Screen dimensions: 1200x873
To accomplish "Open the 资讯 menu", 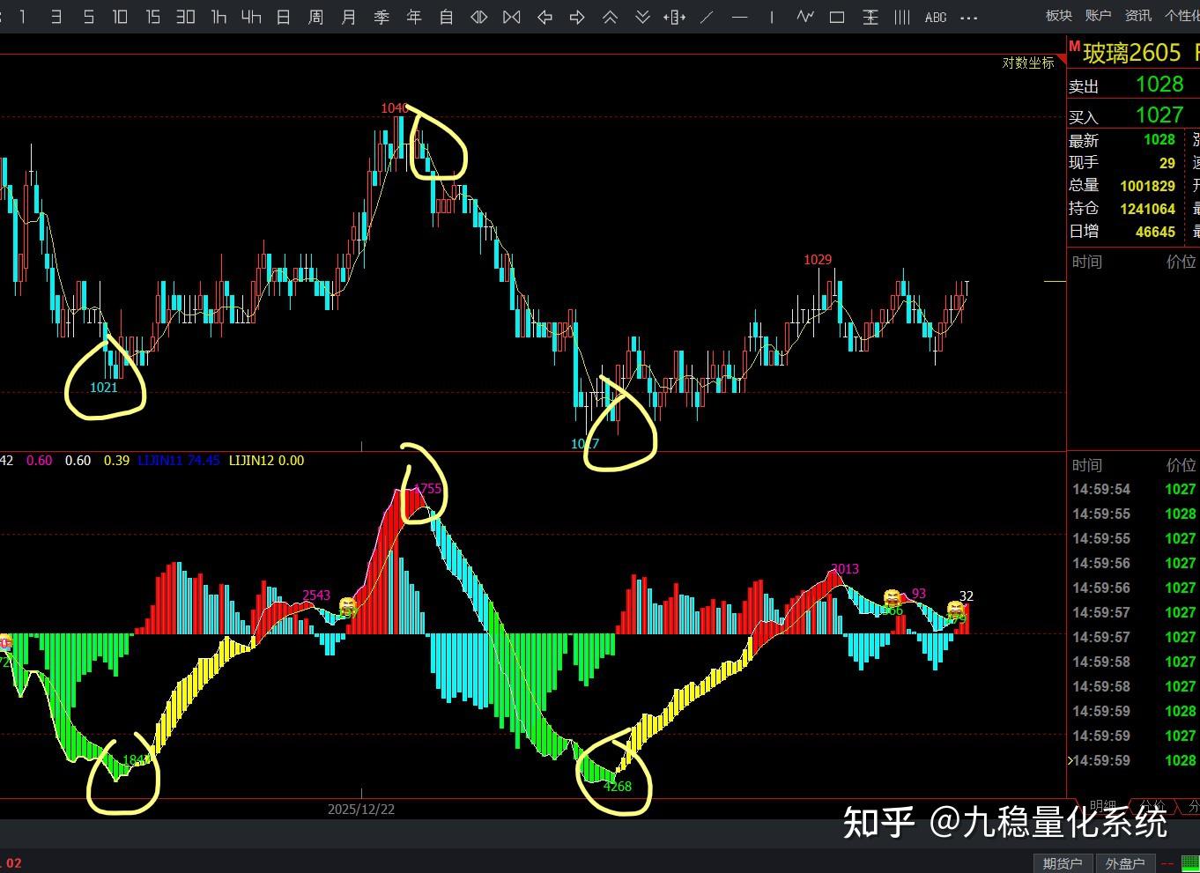I will point(1138,15).
